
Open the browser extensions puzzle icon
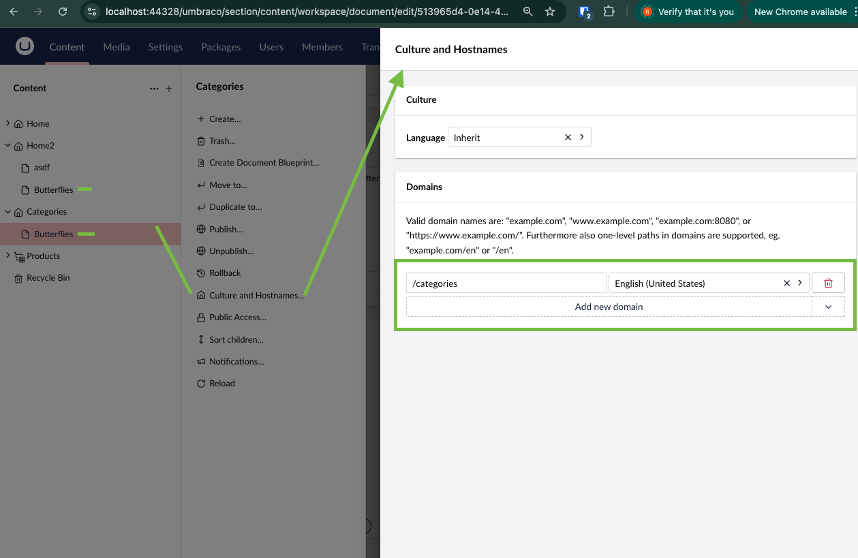point(609,12)
